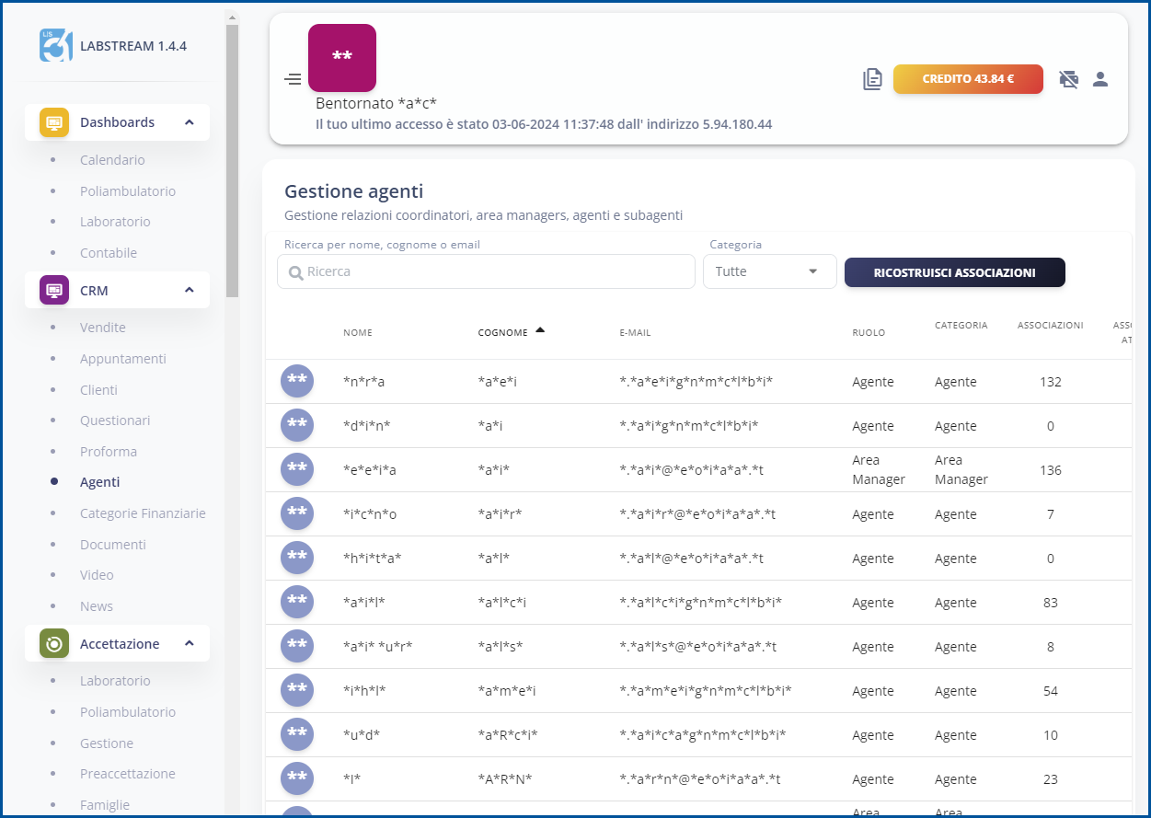Viewport: 1151px width, 818px height.
Task: Open the documents copy icon near the credit badge
Action: point(871,79)
